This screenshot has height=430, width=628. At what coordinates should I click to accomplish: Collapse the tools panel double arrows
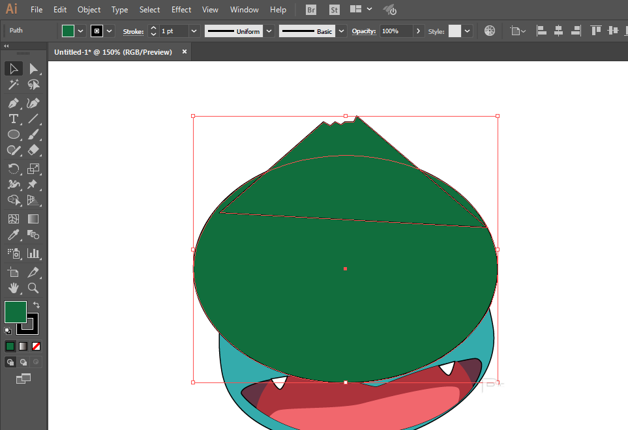point(7,46)
